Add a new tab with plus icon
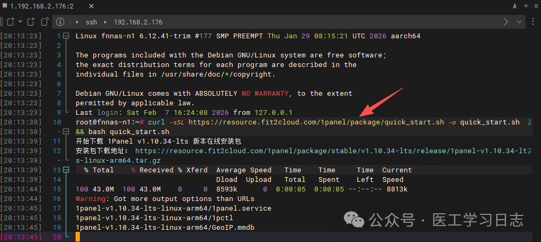This screenshot has height=242, width=541. tap(526, 6)
